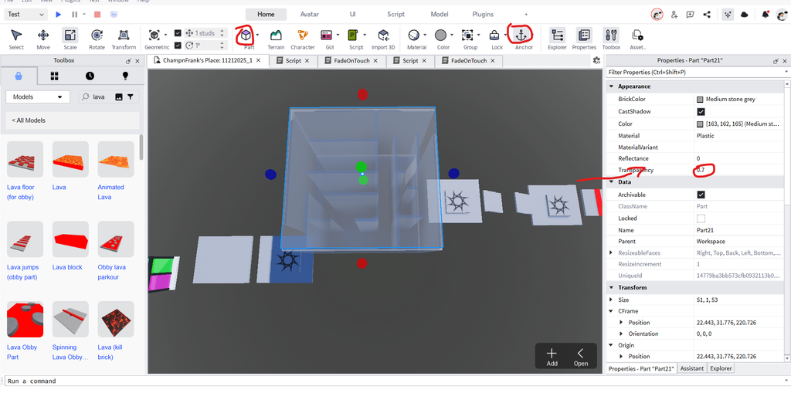The width and height of the screenshot is (791, 403).
Task: Stop the playtest with red square
Action: 97,15
